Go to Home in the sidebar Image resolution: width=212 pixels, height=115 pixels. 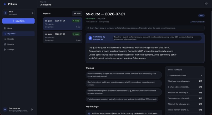[18, 28]
